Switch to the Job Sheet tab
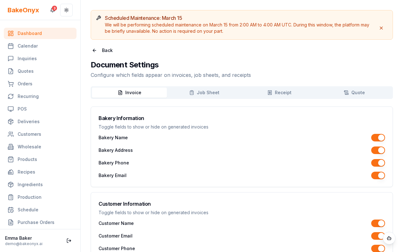Screen dimensions: 403x252 coord(204,93)
